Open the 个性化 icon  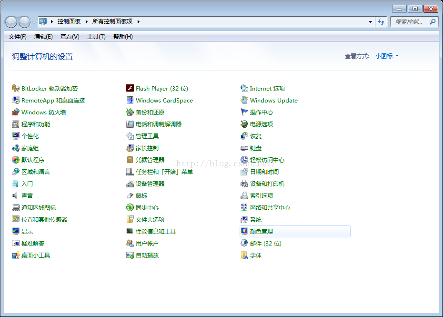(15, 136)
